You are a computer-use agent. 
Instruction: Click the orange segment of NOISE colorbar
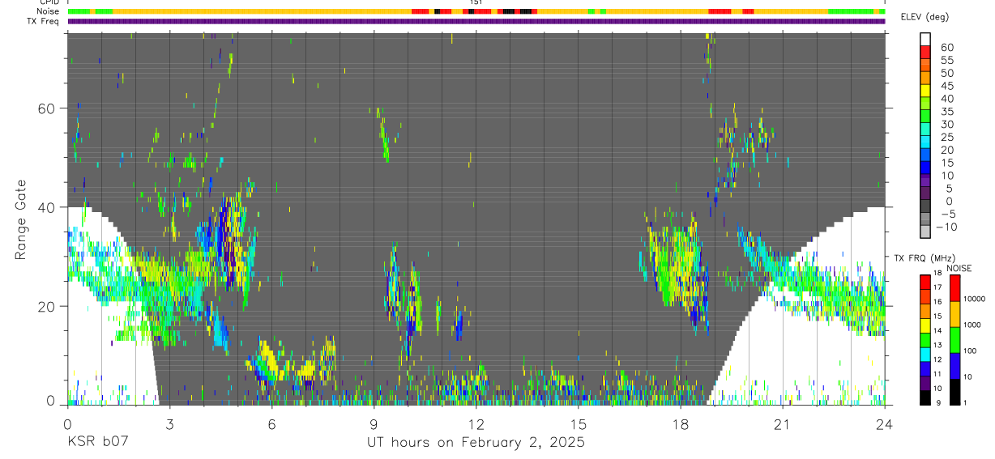(954, 312)
